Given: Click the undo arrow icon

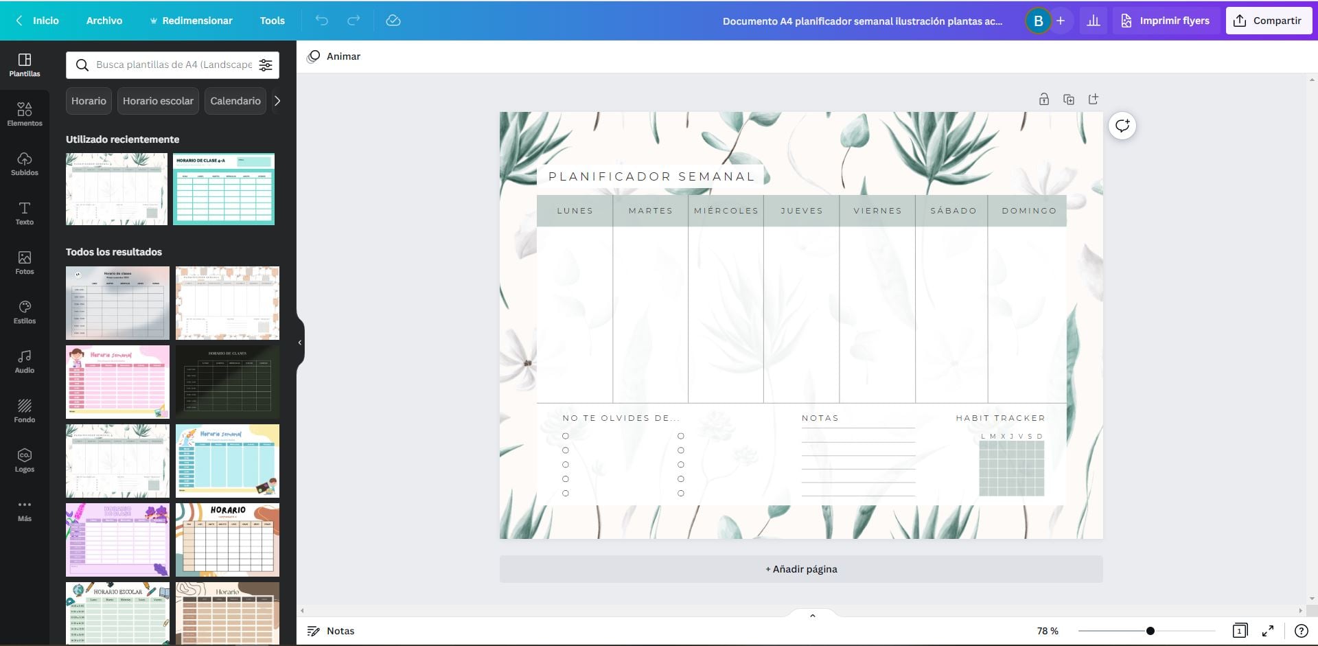Looking at the screenshot, I should (321, 21).
